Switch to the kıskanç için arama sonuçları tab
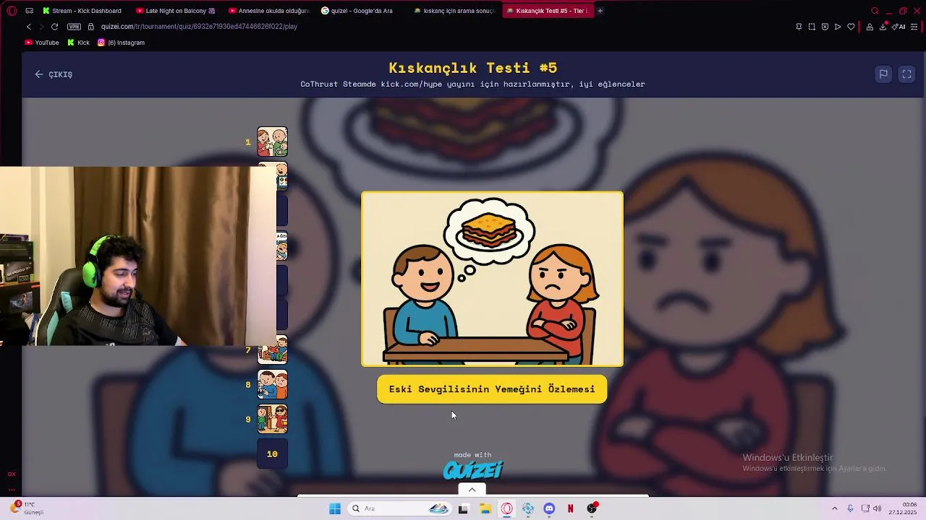 point(454,11)
